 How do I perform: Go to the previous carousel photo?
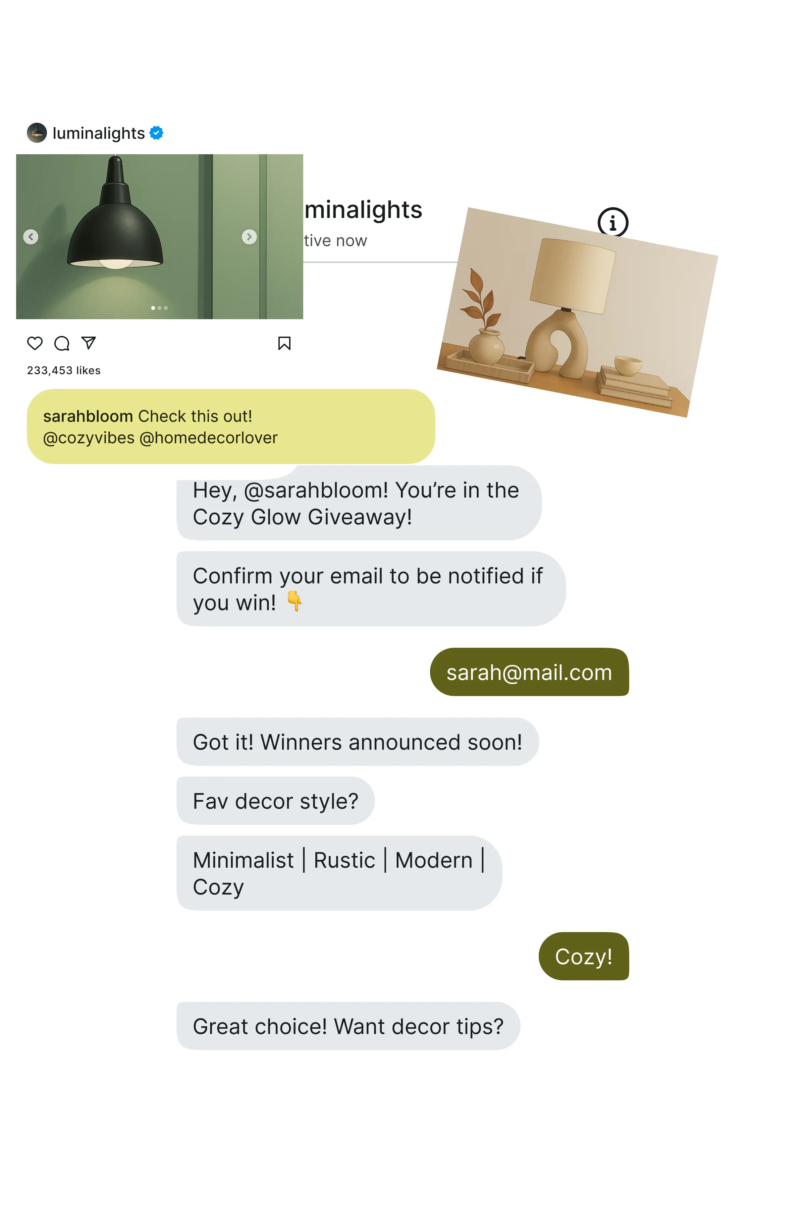pos(31,237)
